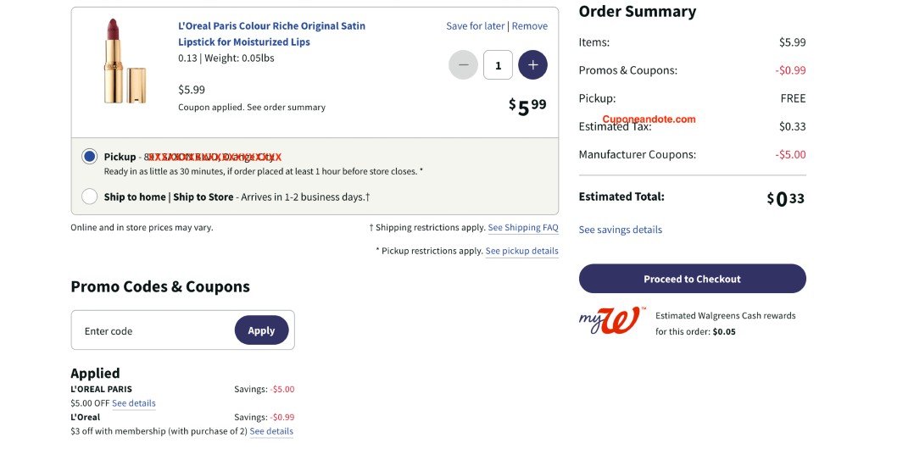Click the minus quantity button
914x449 pixels.
coord(463,65)
